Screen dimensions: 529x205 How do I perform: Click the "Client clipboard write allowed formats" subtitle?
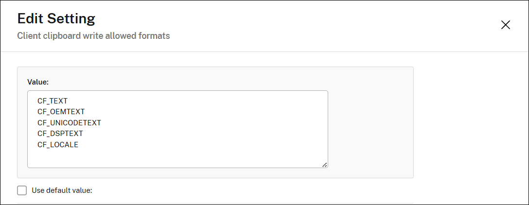pos(93,36)
